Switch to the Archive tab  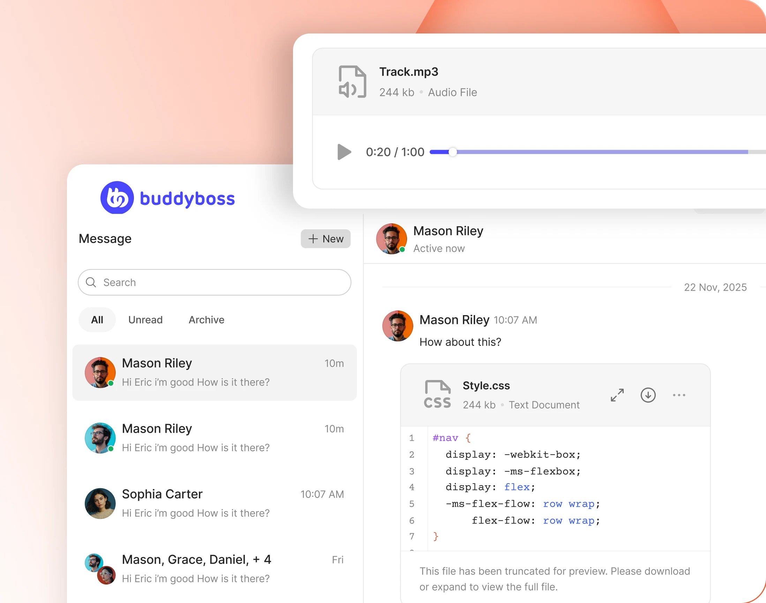pos(206,320)
